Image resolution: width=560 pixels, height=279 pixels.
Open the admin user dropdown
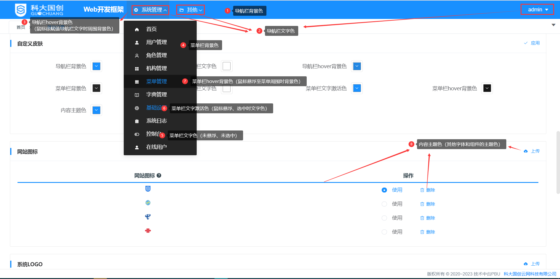(x=537, y=10)
